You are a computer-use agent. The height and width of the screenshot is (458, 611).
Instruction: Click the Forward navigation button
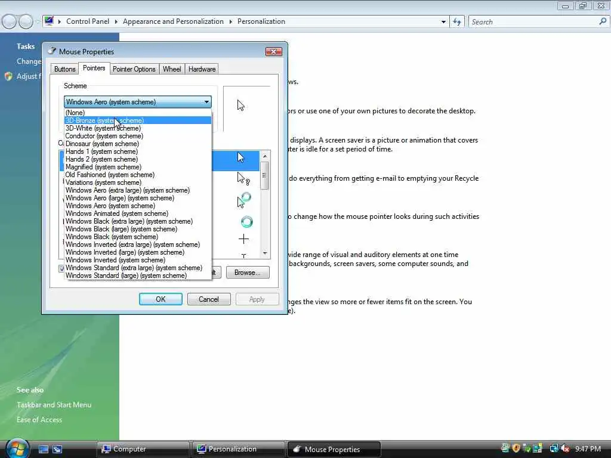(x=26, y=21)
